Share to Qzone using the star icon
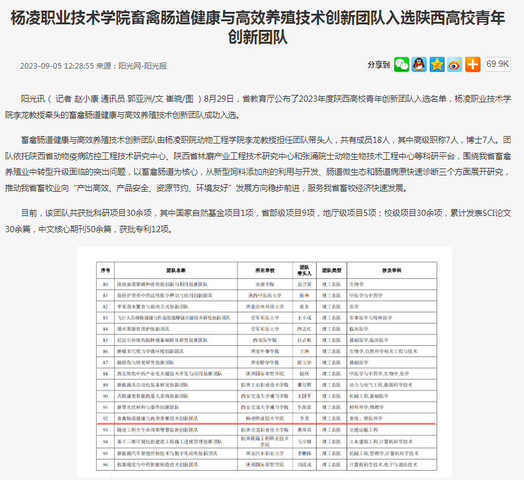 (x=437, y=64)
